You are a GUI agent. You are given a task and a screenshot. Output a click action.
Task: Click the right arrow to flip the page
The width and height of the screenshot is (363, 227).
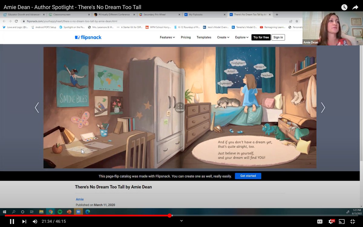point(323,107)
